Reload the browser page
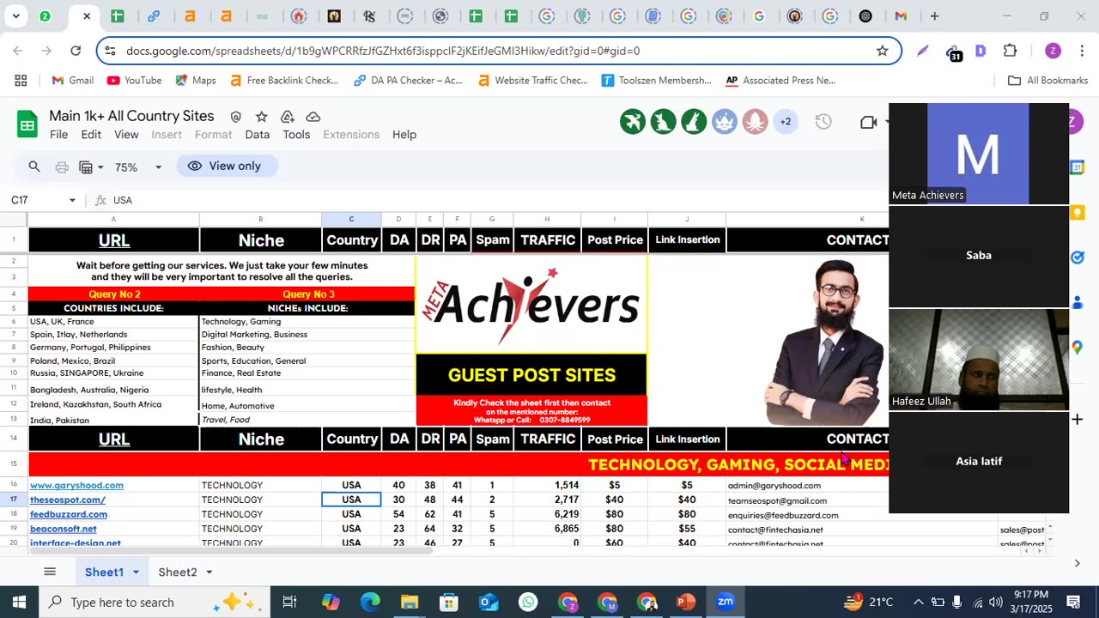This screenshot has height=618, width=1099. [x=76, y=51]
